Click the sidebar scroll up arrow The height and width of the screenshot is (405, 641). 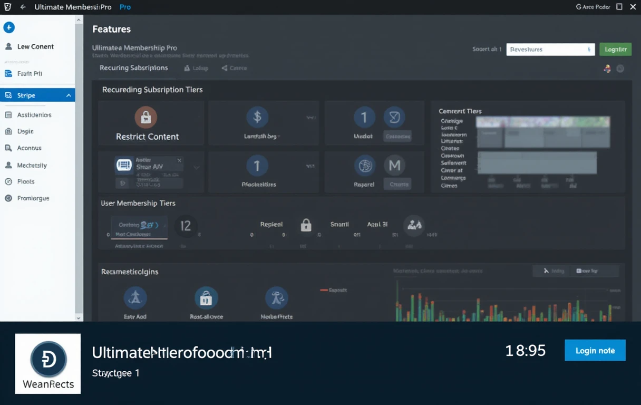click(79, 20)
